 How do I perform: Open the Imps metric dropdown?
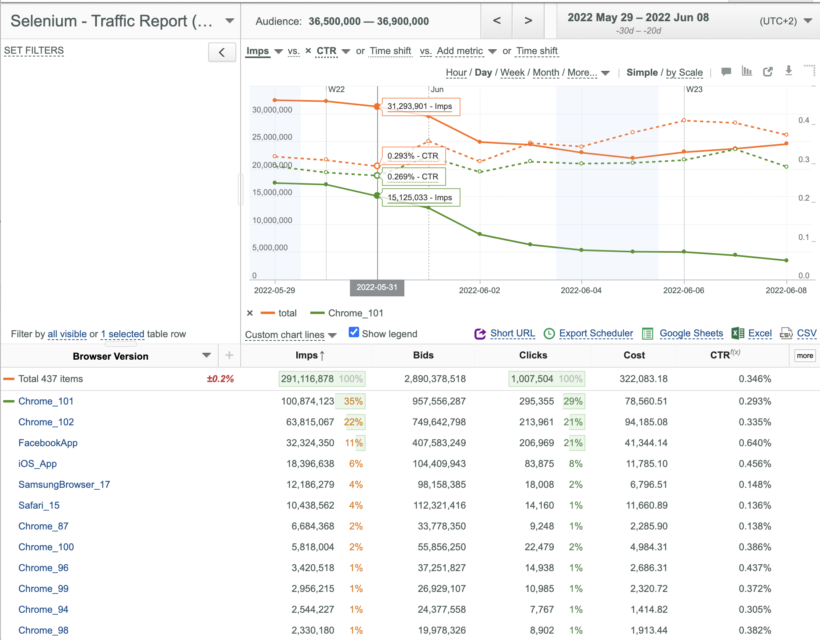point(279,51)
